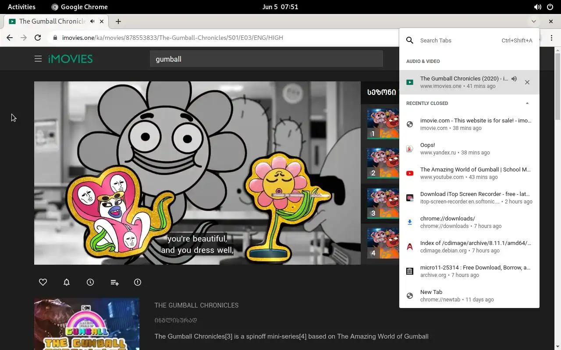Reopen the Oops! yandex.ru entry
The width and height of the screenshot is (561, 350).
click(x=469, y=149)
